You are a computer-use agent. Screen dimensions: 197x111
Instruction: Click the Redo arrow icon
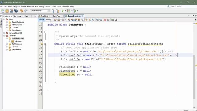(26, 11)
